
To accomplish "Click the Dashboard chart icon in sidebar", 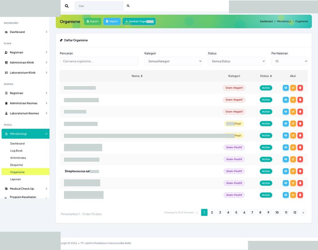I will pos(6,32).
